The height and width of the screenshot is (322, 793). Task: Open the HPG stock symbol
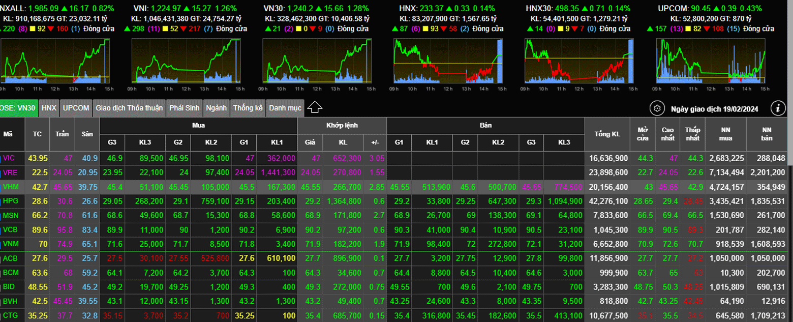(10, 201)
